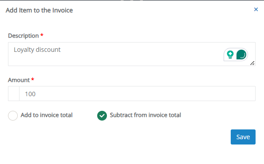264x164 pixels.
Task: Open the dark green writing assistant icon
Action: point(241,55)
